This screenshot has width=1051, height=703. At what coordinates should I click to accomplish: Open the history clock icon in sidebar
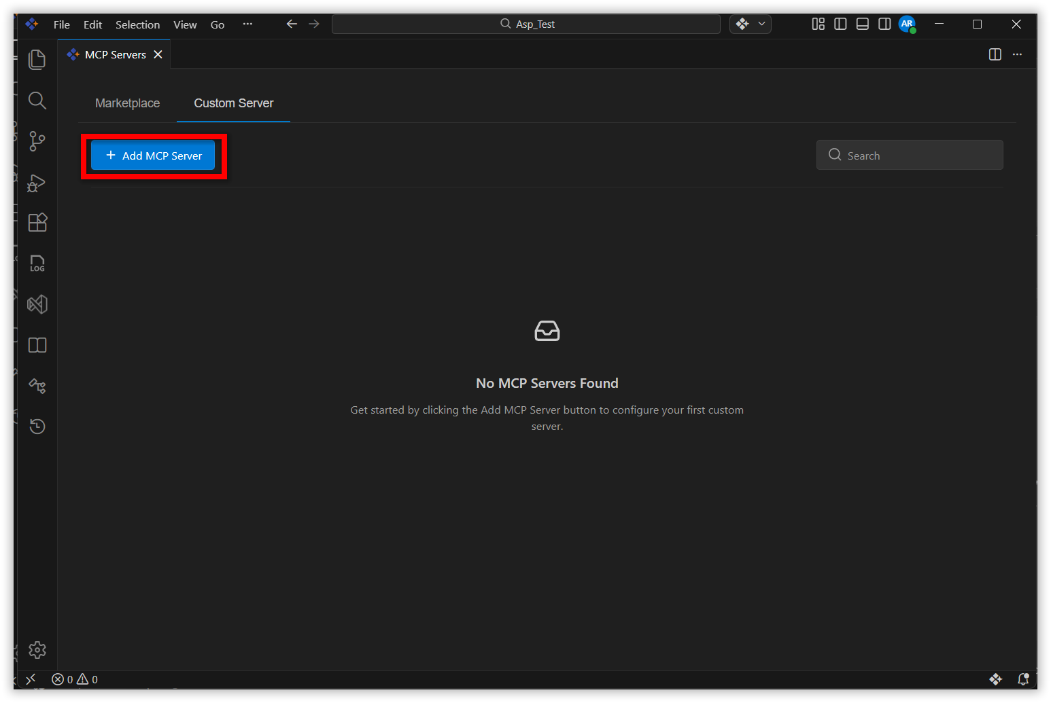point(37,427)
